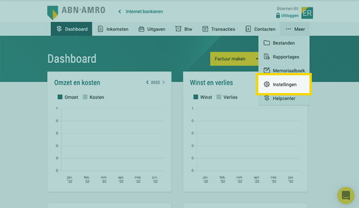This screenshot has height=208, width=359.
Task: Click the folder icon beside Bestanden
Action: coord(266,43)
